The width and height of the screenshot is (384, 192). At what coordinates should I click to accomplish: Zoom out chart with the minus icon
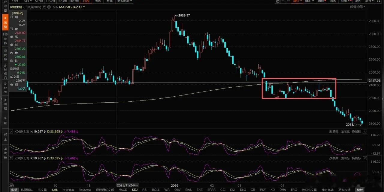tap(288, 1)
